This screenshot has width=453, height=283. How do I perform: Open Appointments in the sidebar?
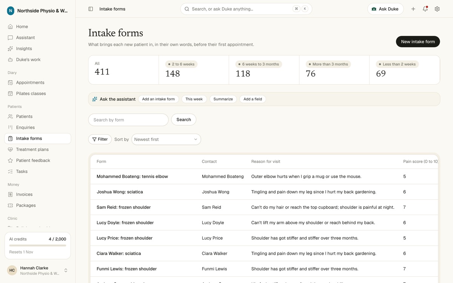(x=38, y=83)
